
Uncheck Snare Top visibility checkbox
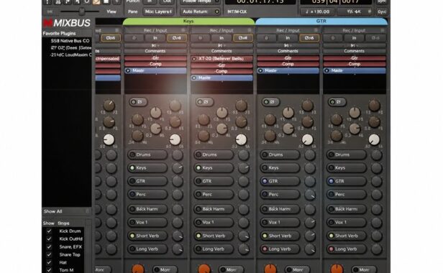click(x=49, y=254)
